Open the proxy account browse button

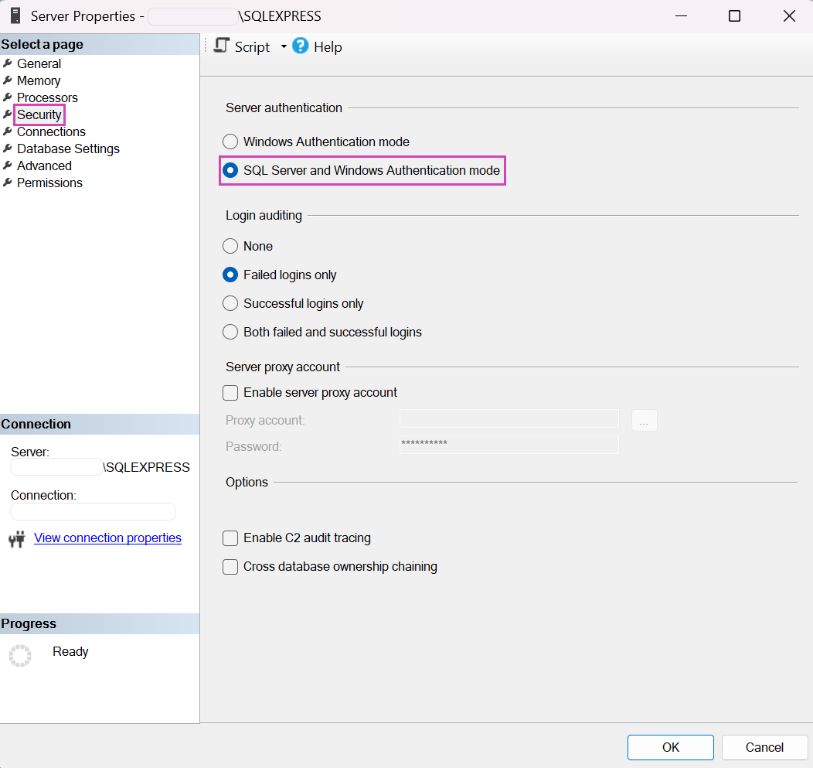click(x=644, y=420)
